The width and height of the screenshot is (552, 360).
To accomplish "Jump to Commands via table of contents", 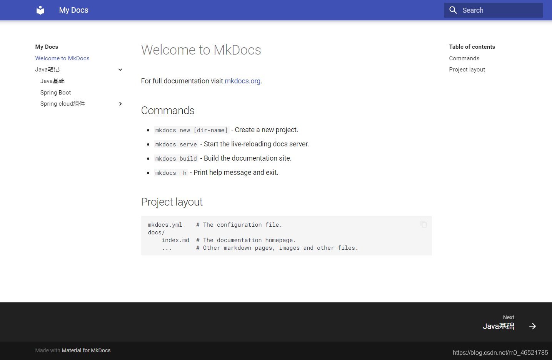I will point(464,58).
